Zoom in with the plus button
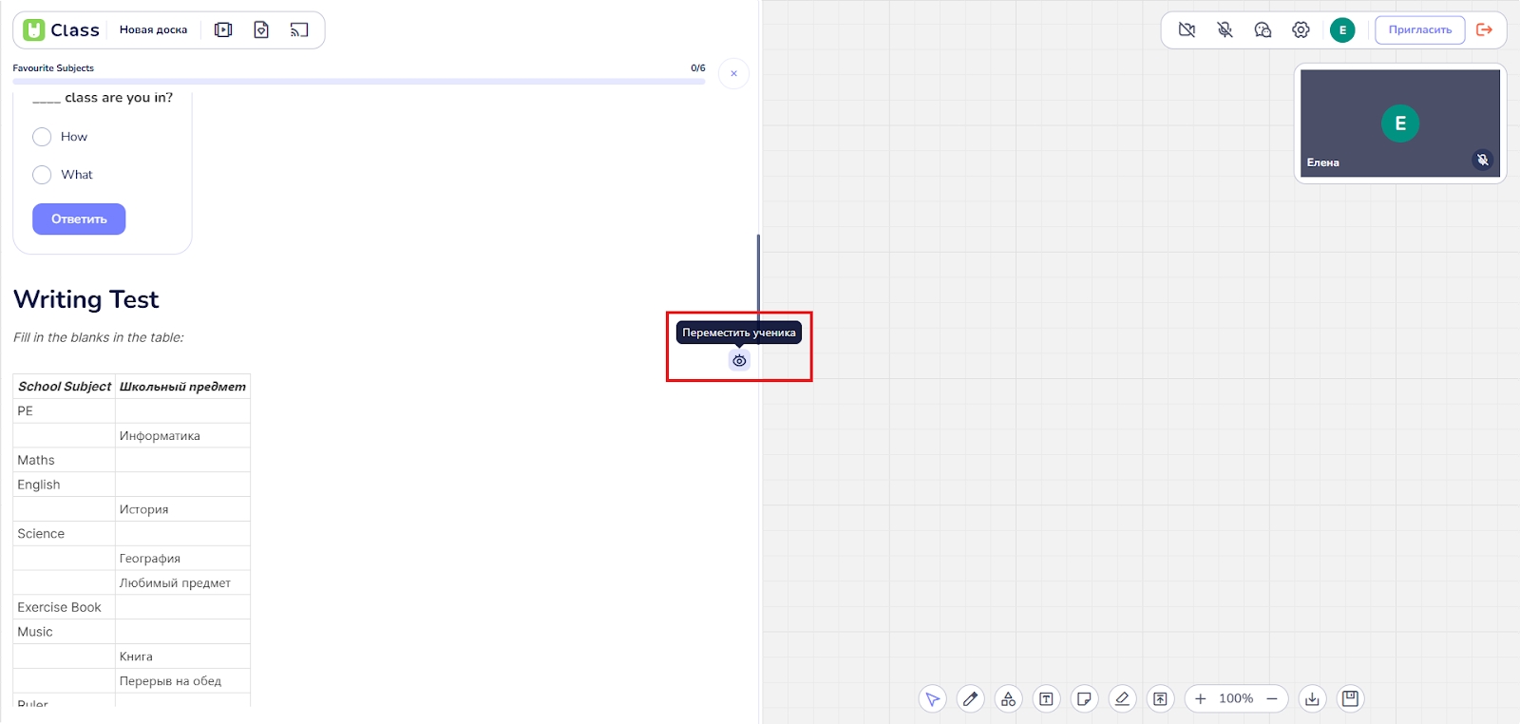The width and height of the screenshot is (1520, 724). (1200, 699)
